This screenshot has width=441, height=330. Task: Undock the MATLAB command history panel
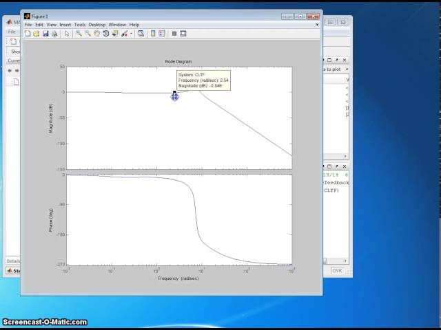[337, 166]
